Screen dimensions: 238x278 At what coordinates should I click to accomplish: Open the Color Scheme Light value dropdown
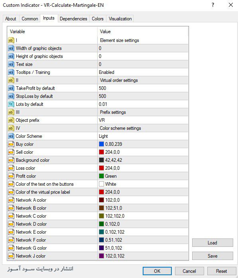click(143, 136)
